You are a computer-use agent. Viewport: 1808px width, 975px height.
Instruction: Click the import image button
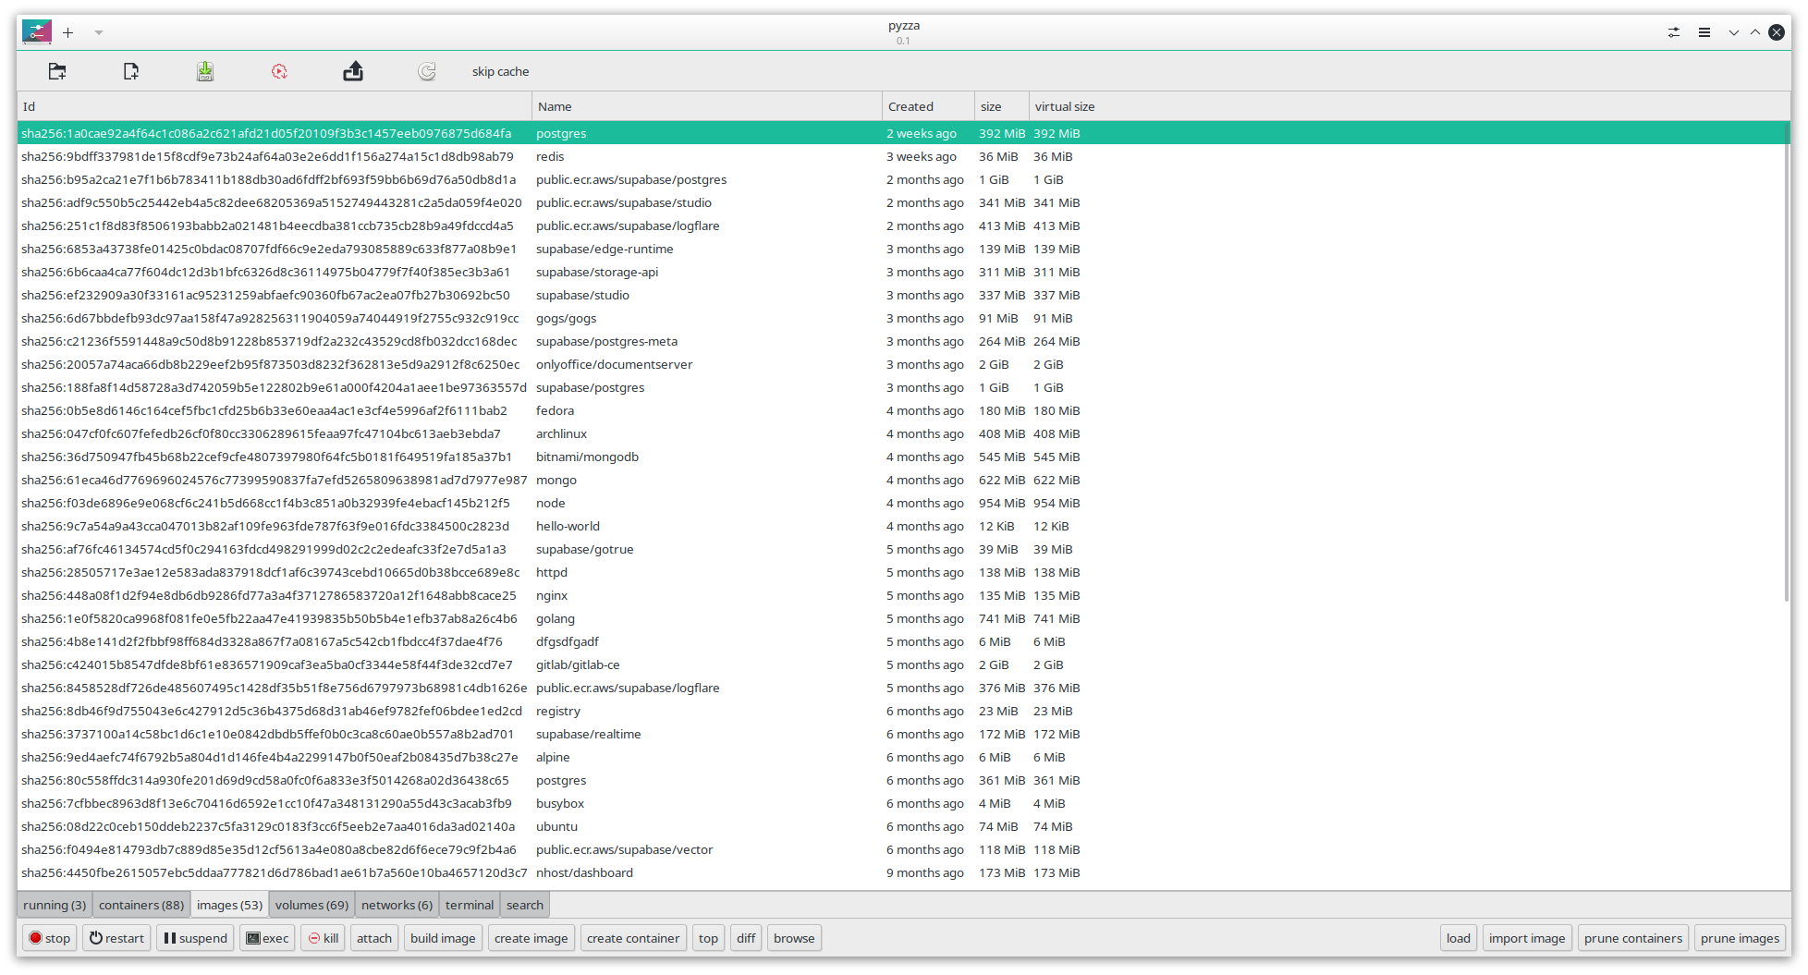1527,938
